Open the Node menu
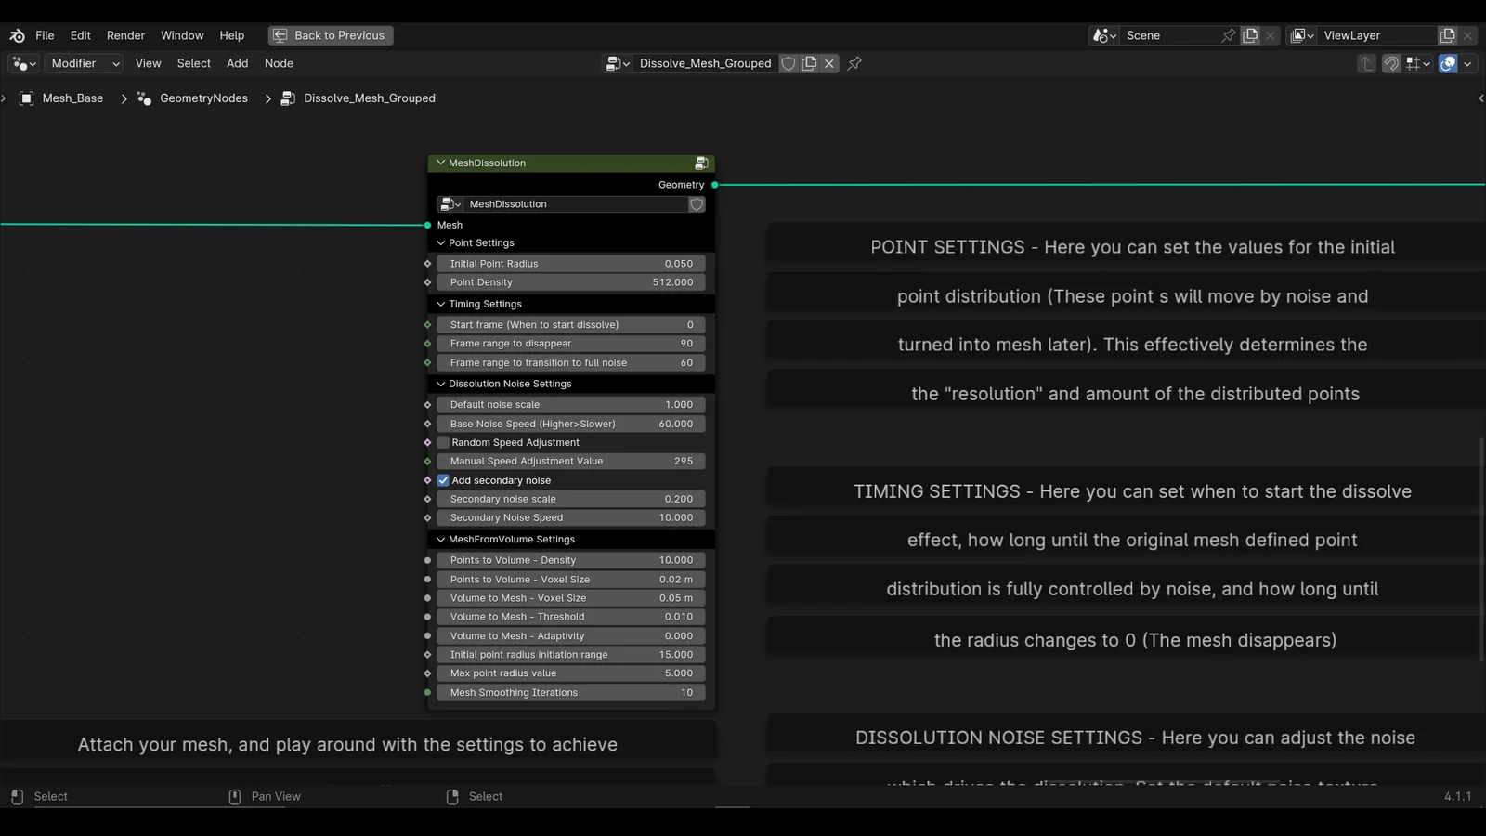The height and width of the screenshot is (836, 1486). pos(278,63)
